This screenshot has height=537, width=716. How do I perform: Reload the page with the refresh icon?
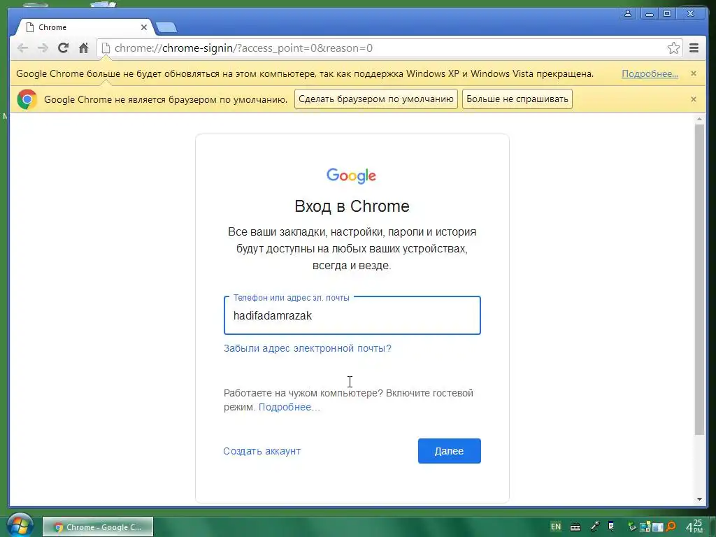pos(63,48)
